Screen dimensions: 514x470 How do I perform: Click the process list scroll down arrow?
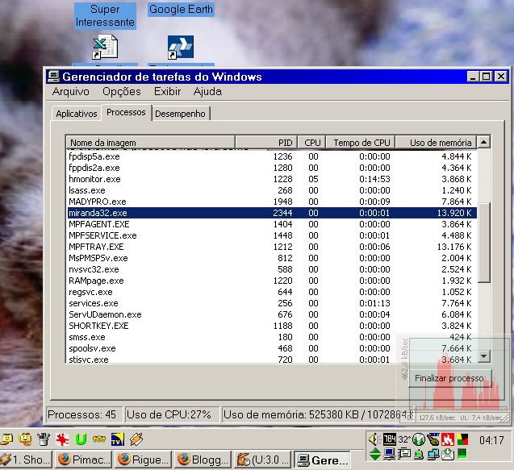tap(484, 356)
